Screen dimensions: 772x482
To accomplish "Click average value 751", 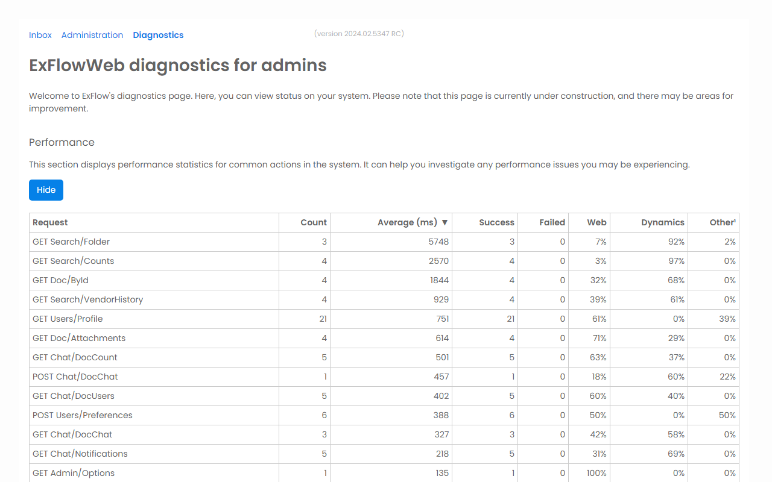I will (442, 319).
